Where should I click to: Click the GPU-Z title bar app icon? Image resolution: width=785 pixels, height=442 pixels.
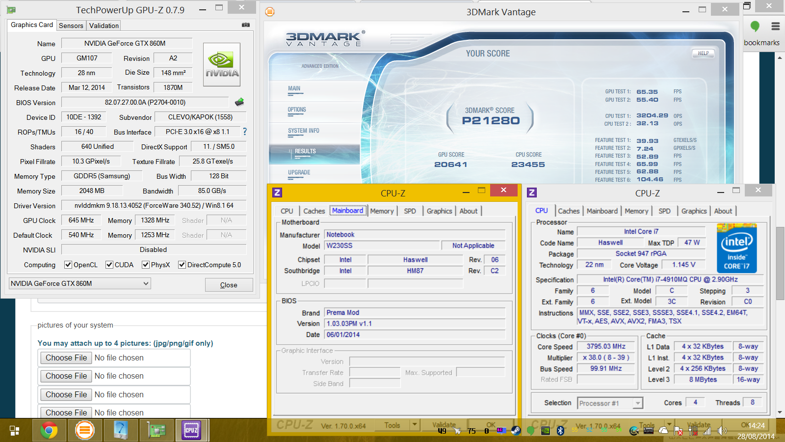(x=11, y=10)
